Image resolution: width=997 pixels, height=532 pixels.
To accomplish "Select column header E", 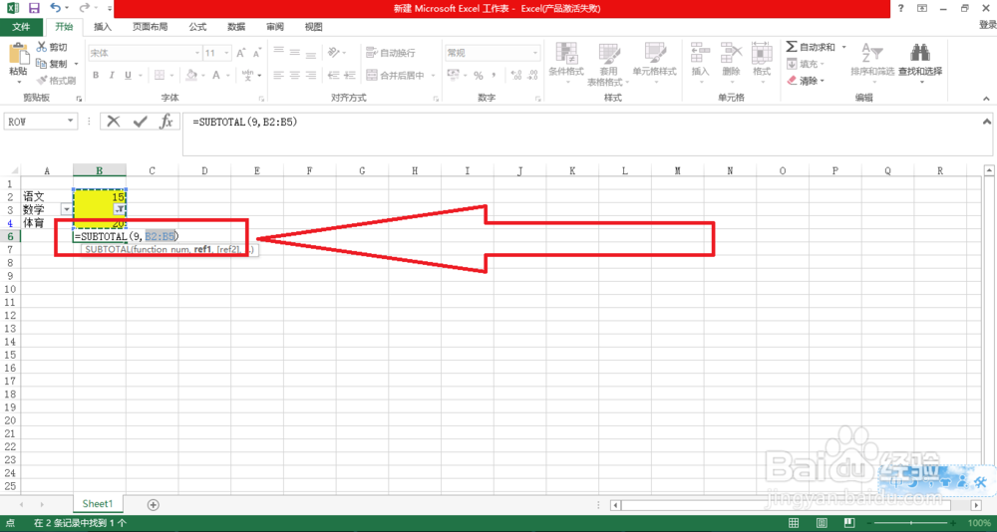I will pyautogui.click(x=256, y=170).
